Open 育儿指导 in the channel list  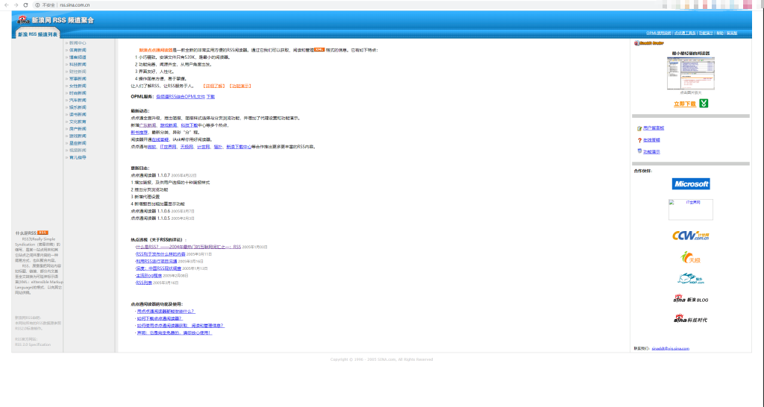(78, 157)
